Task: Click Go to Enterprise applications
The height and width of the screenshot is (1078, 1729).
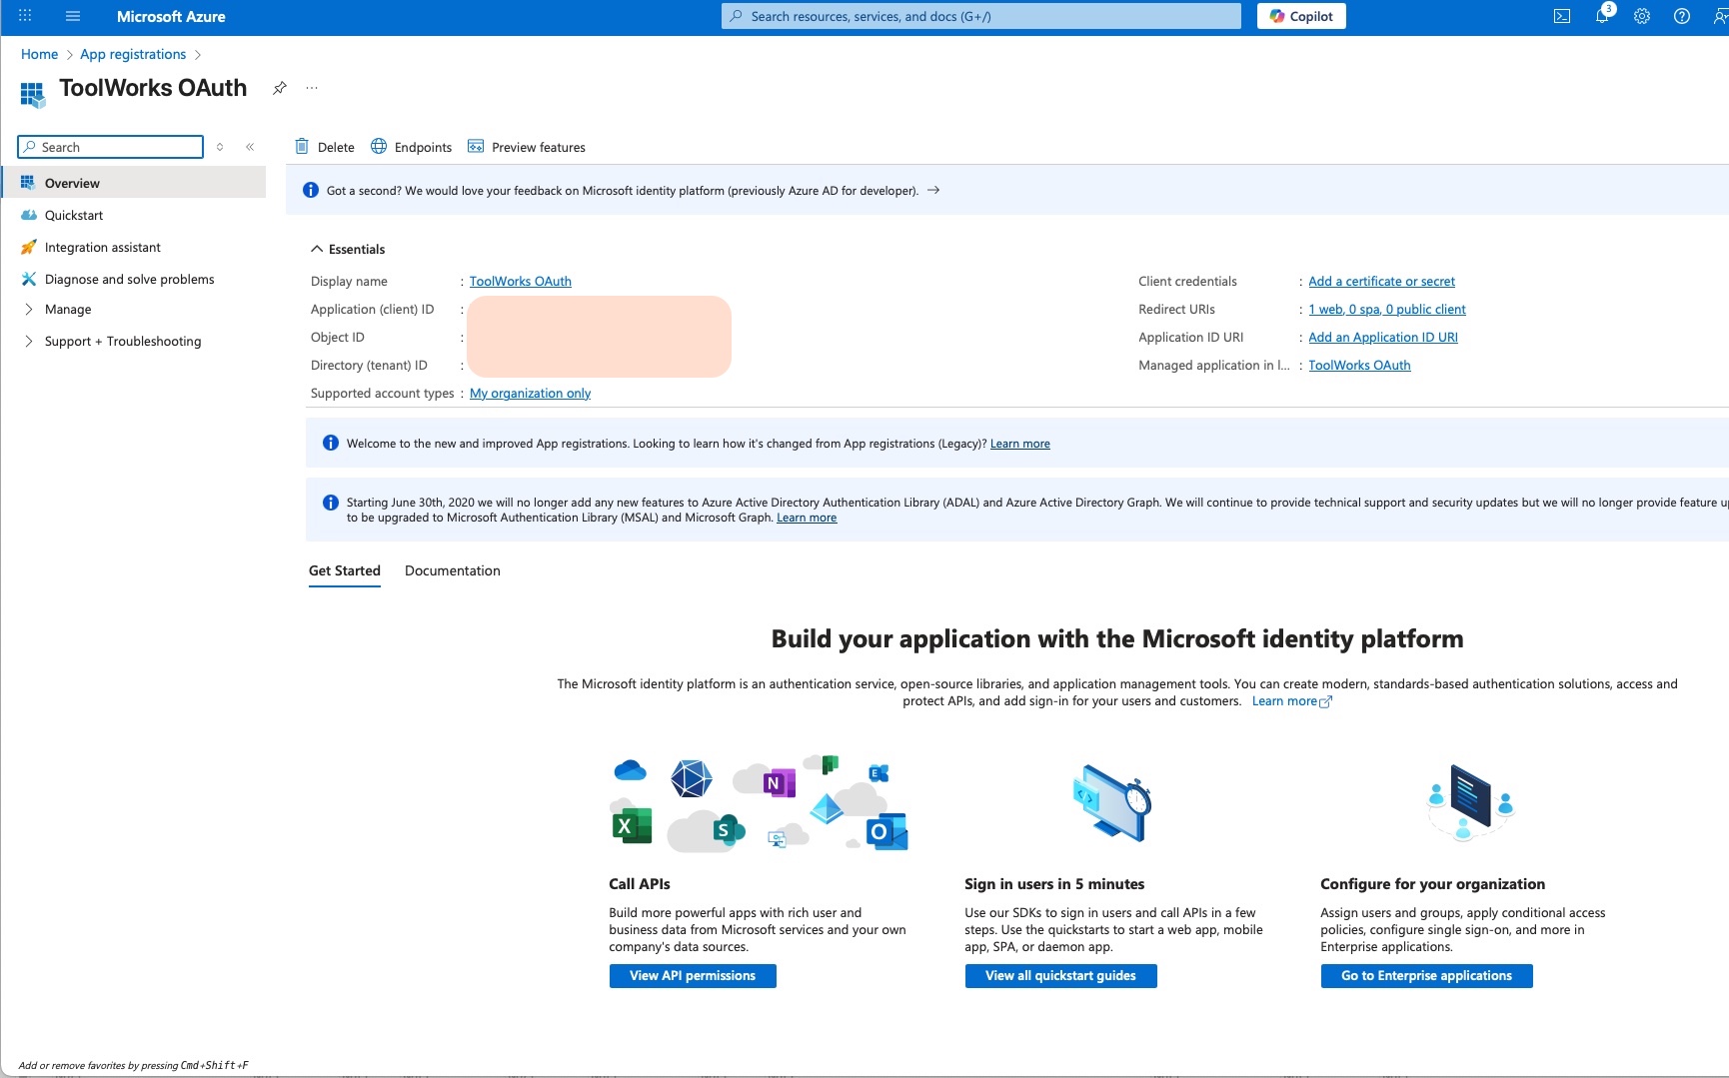Action: pyautogui.click(x=1426, y=976)
